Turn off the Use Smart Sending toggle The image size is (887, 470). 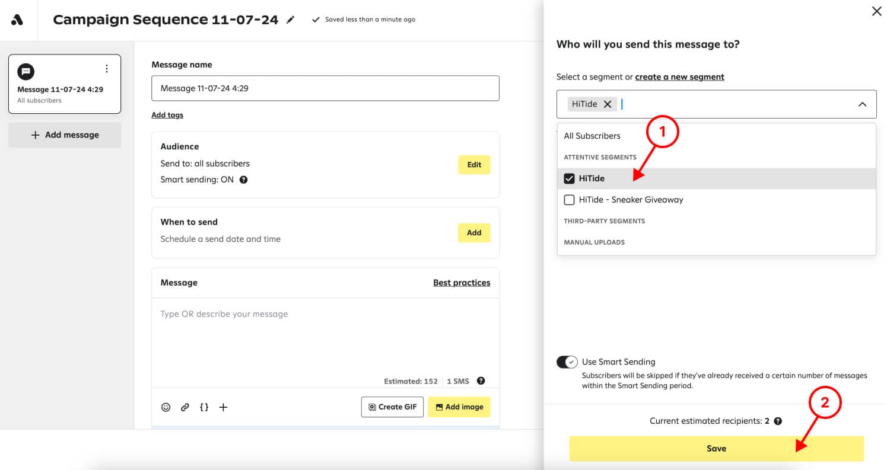point(567,362)
